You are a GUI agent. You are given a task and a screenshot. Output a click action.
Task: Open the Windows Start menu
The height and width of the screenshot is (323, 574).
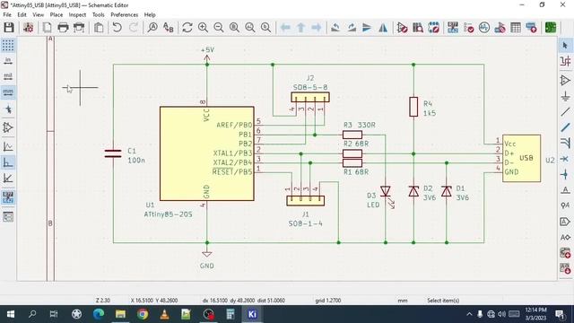tap(10, 314)
